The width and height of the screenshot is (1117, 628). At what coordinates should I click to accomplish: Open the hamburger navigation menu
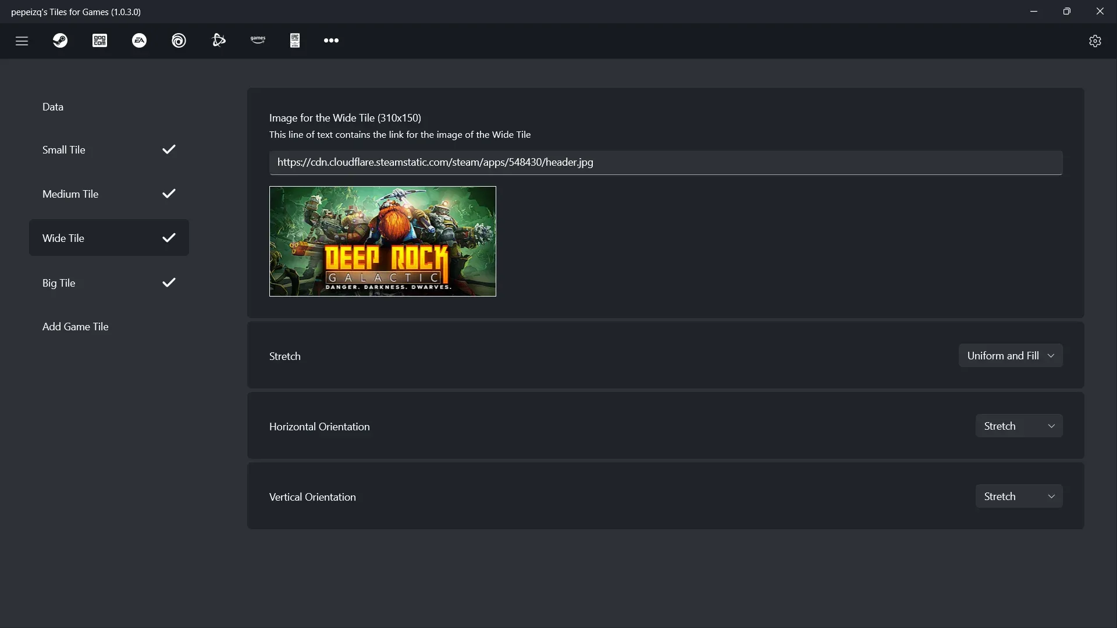click(x=22, y=41)
